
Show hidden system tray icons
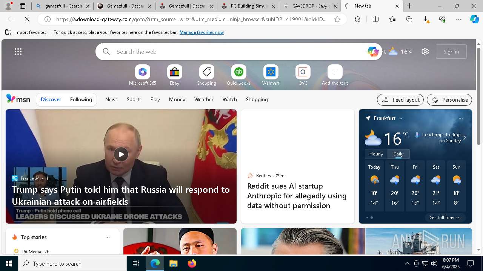pyautogui.click(x=407, y=263)
